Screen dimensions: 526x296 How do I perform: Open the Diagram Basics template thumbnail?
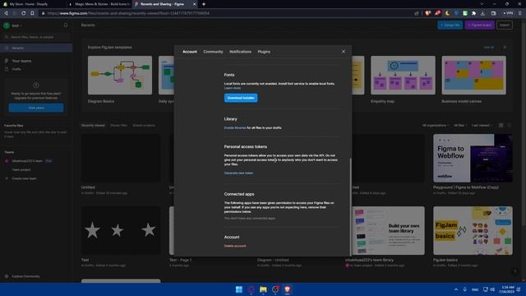(x=120, y=75)
